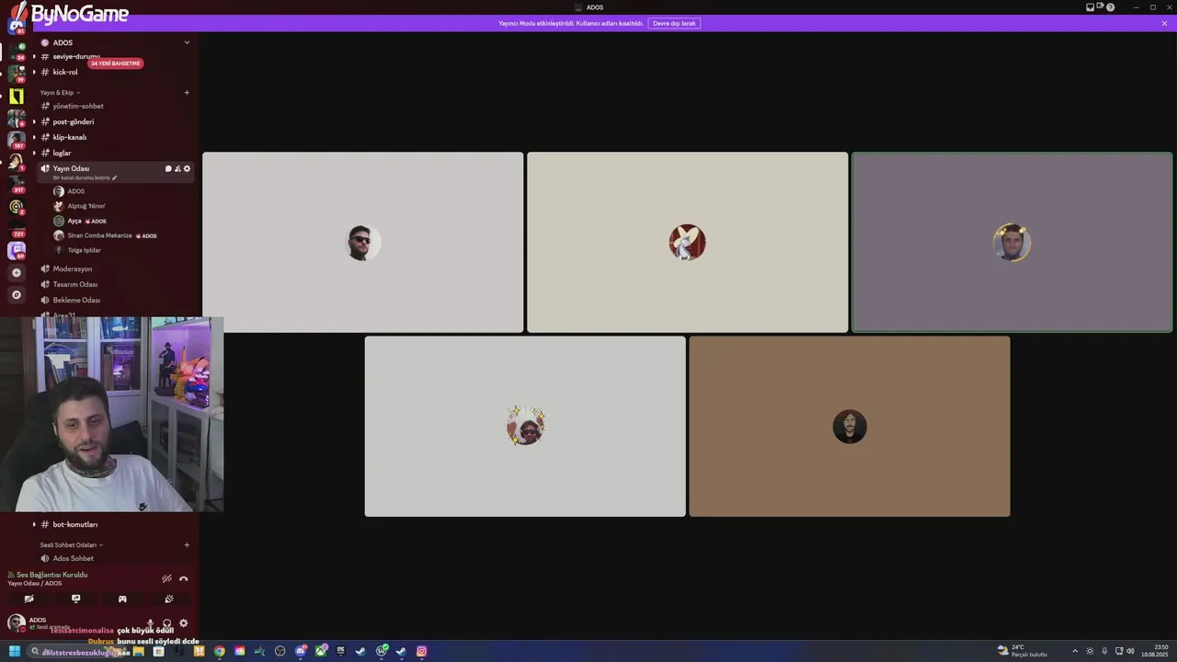The image size is (1177, 662).
Task: Collapse the Sesli Sohbet Odaları category
Action: 72,545
